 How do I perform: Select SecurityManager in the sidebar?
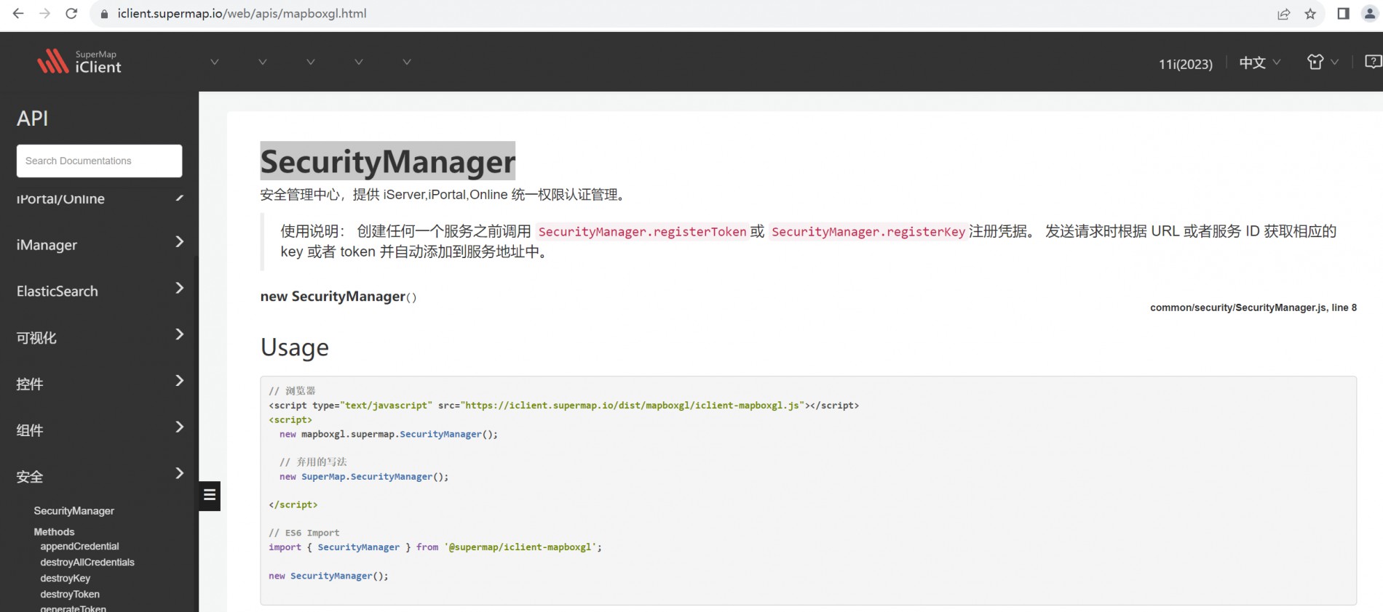tap(74, 511)
